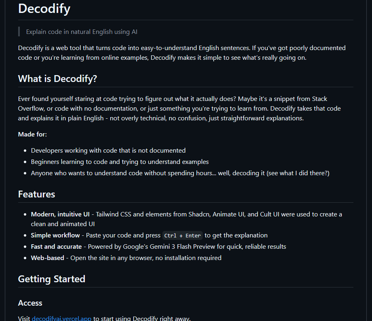The height and width of the screenshot is (321, 372).
Task: Click the Getting Started heading
Action: [x=51, y=279]
